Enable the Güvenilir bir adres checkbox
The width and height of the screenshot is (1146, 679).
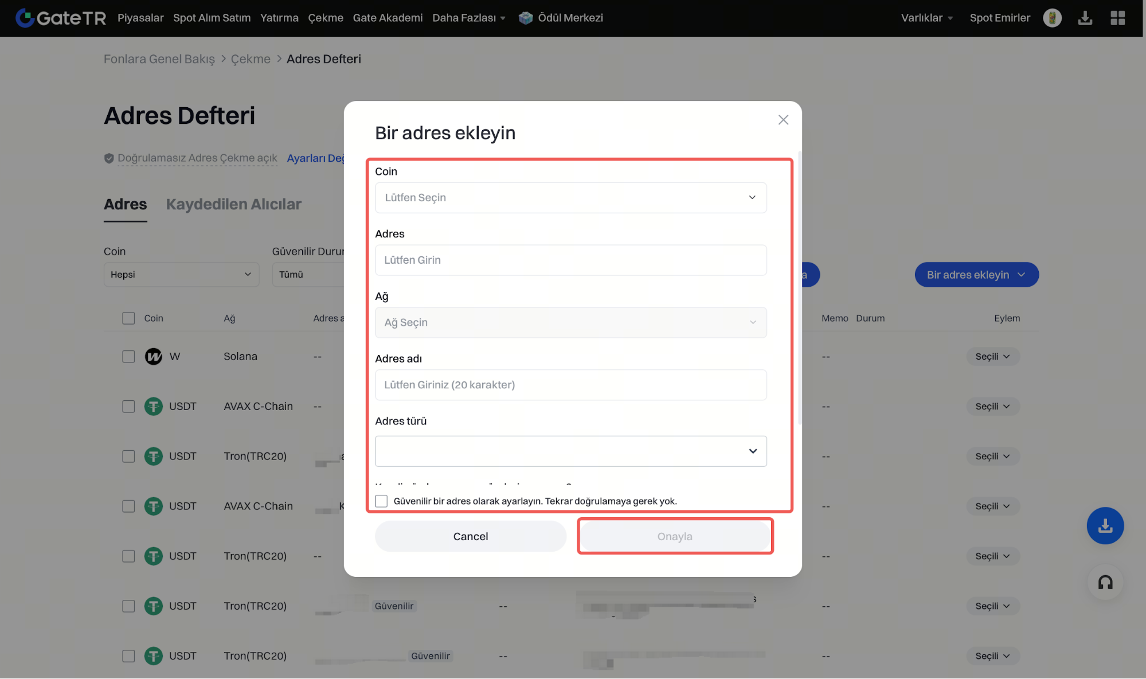[x=381, y=501]
